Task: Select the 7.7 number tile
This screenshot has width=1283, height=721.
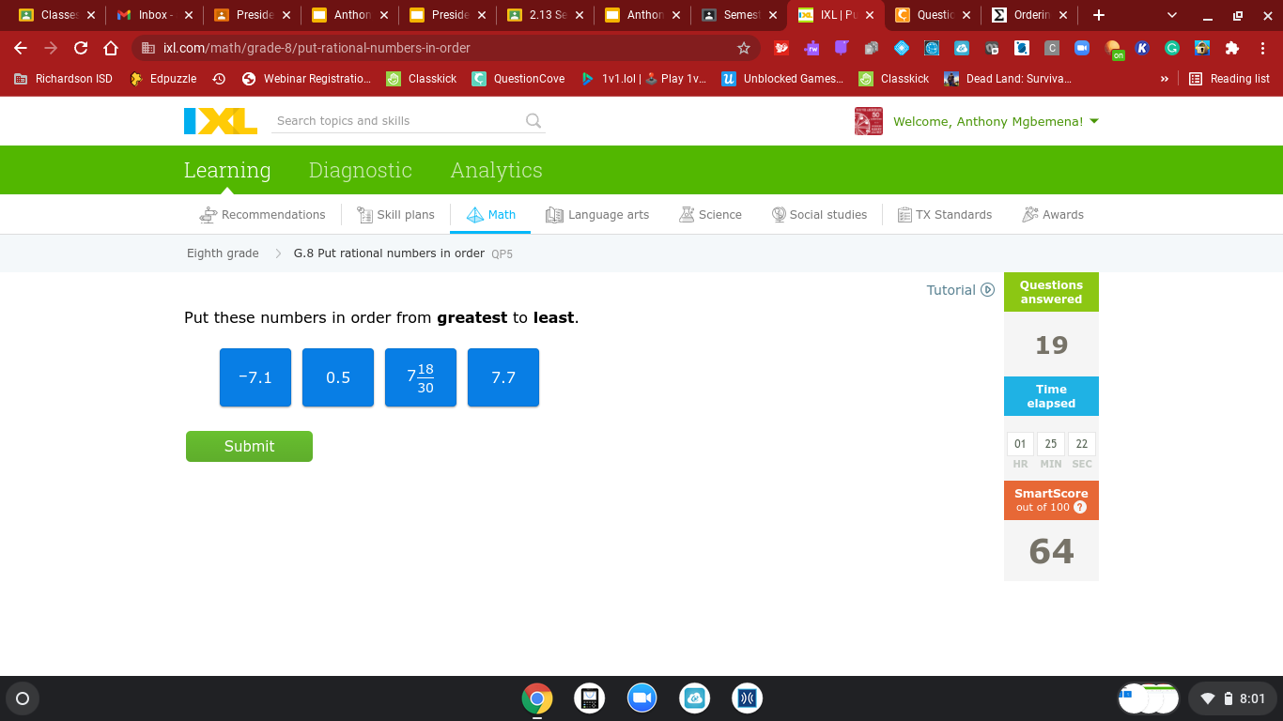Action: 503,377
